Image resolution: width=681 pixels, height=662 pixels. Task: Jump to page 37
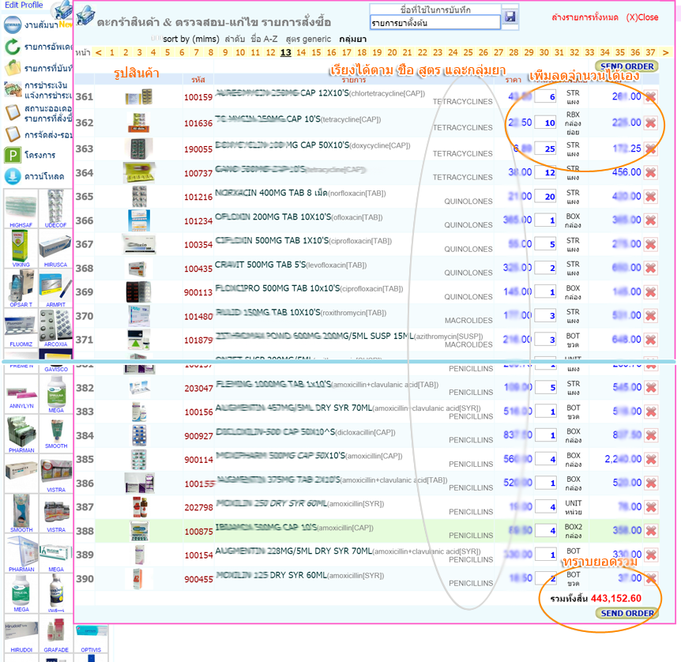tap(650, 53)
